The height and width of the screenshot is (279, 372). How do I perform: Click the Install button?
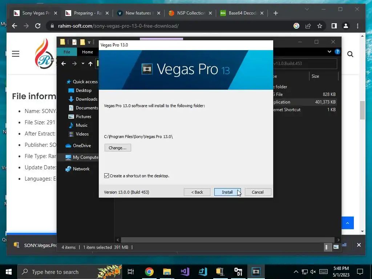point(227,192)
